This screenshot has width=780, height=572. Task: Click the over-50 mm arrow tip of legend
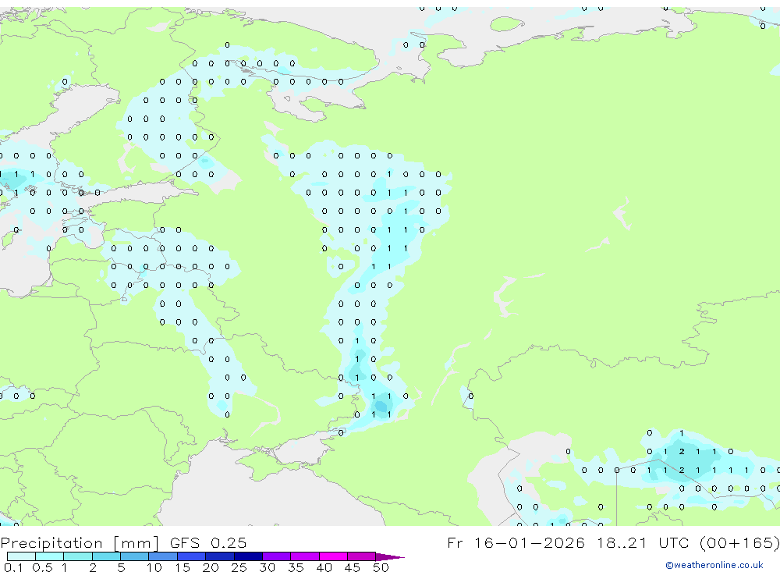(390, 556)
